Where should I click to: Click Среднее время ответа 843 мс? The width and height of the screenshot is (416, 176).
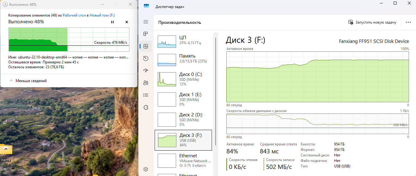(x=269, y=151)
